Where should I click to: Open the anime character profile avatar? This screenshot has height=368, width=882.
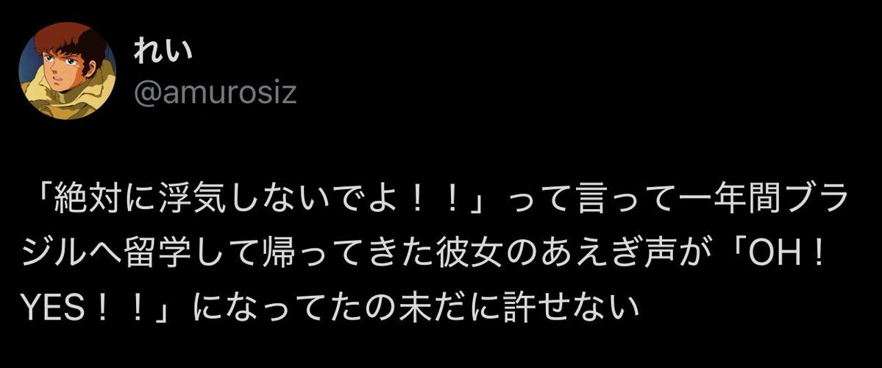pyautogui.click(x=68, y=71)
